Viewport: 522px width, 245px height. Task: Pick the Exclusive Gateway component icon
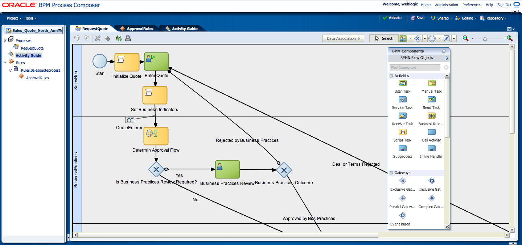402,181
